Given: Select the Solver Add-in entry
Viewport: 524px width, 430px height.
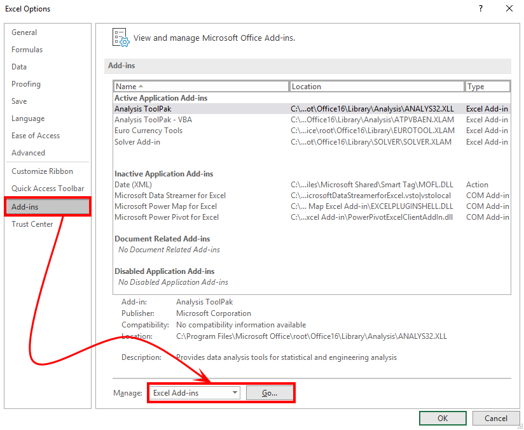Looking at the screenshot, I should click(137, 142).
